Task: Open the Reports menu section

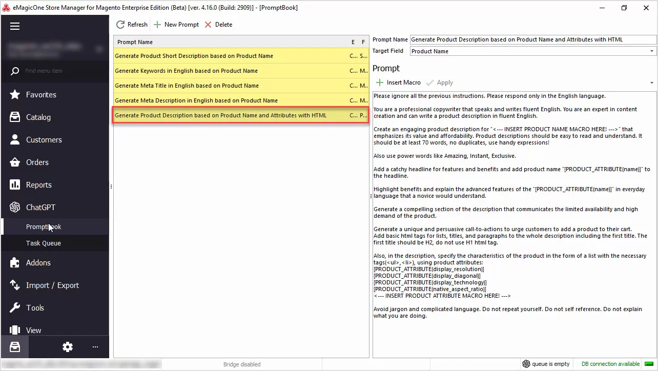Action: pos(54,184)
